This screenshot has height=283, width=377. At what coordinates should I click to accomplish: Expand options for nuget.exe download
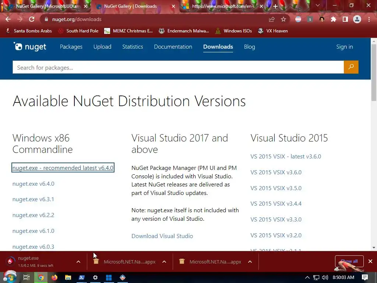click(78, 262)
